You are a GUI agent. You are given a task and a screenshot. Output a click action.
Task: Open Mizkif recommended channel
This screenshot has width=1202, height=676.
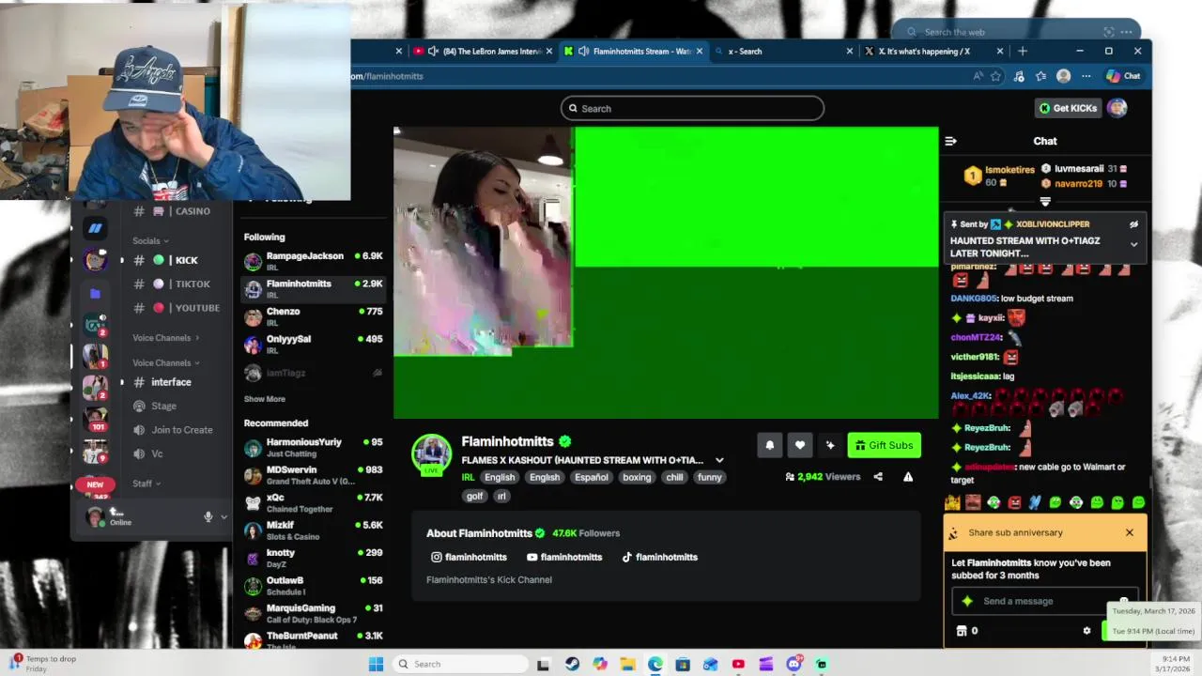click(313, 530)
